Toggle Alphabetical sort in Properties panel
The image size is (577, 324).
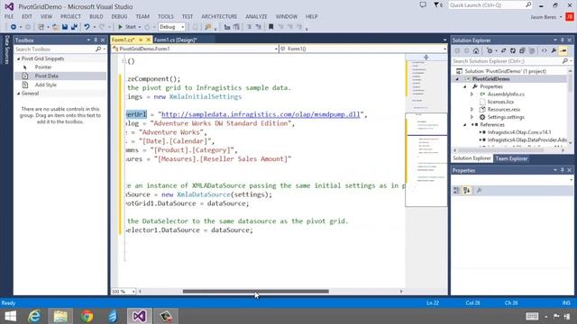pyautogui.click(x=467, y=190)
